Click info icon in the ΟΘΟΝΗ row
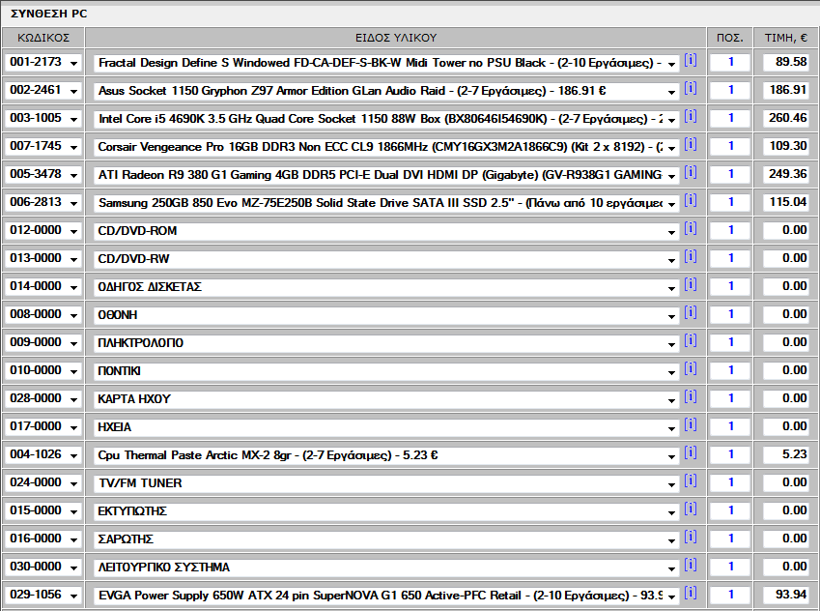Viewport: 820px width, 611px height. [x=691, y=312]
